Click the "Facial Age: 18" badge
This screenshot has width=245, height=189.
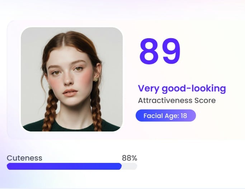[166, 116]
